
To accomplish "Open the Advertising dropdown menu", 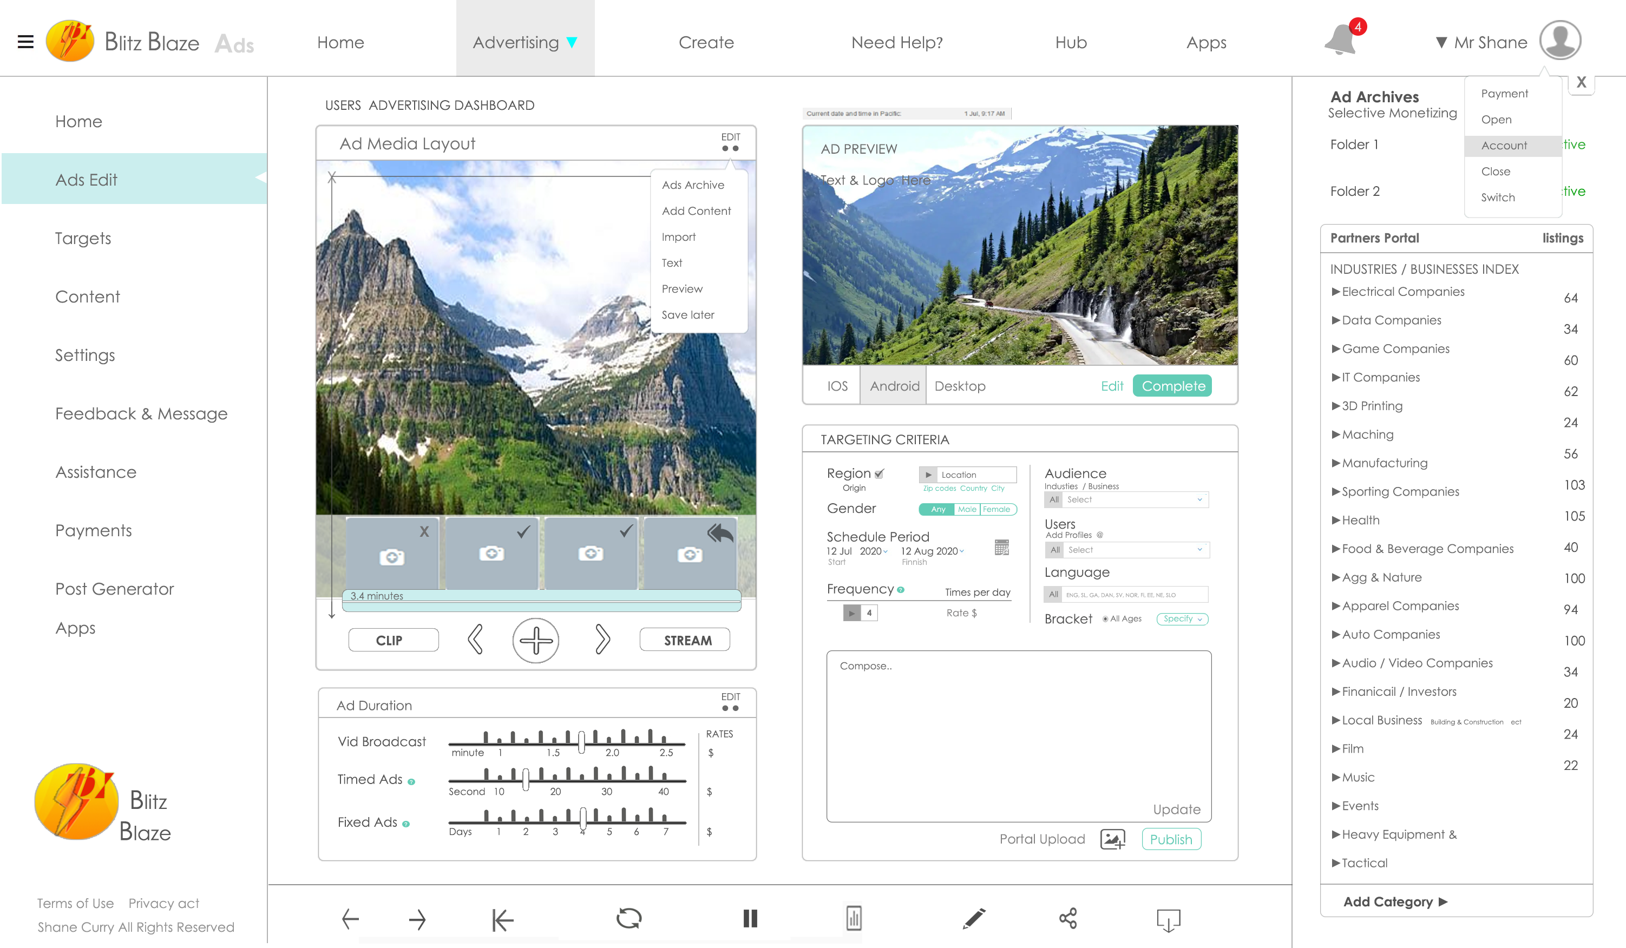I will point(524,43).
